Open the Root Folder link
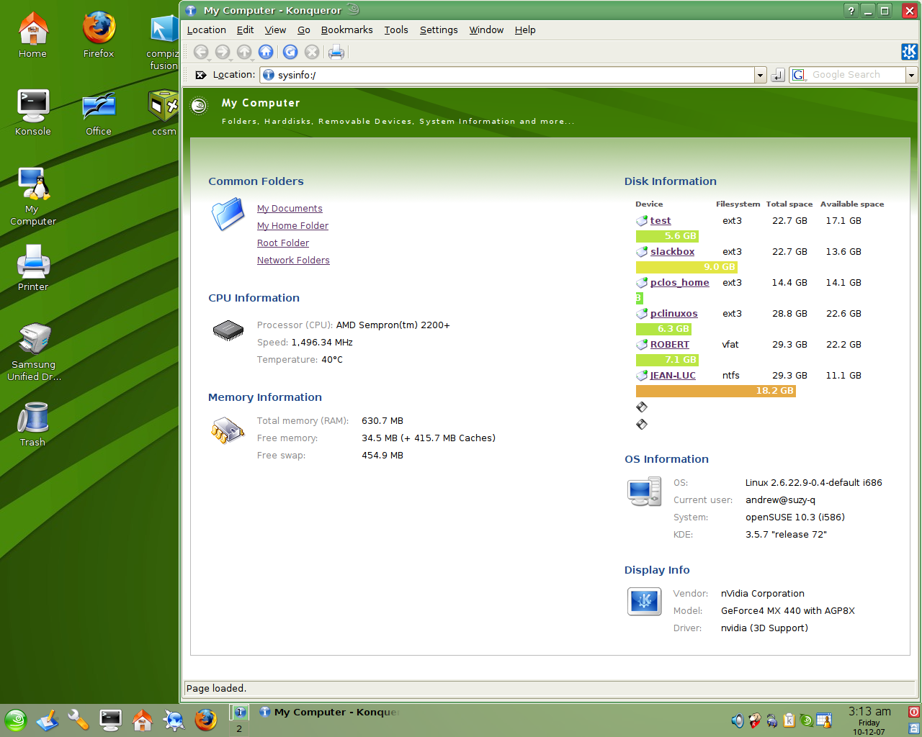The width and height of the screenshot is (922, 737). [283, 243]
